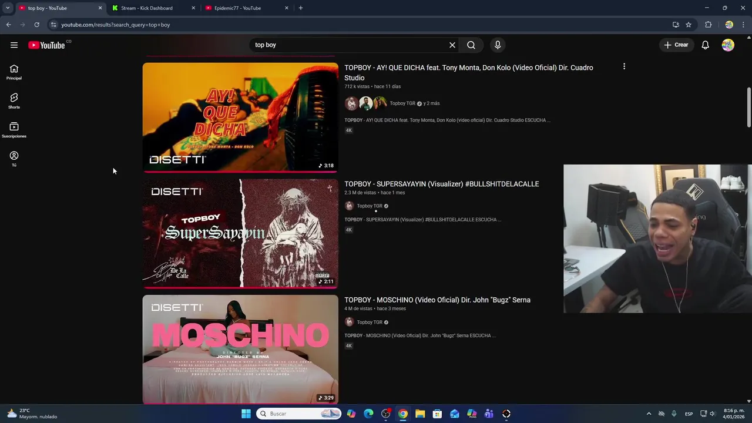Screen dimensions: 752x423
Task: Open the weather widget showing 23°C
Action: (32, 414)
